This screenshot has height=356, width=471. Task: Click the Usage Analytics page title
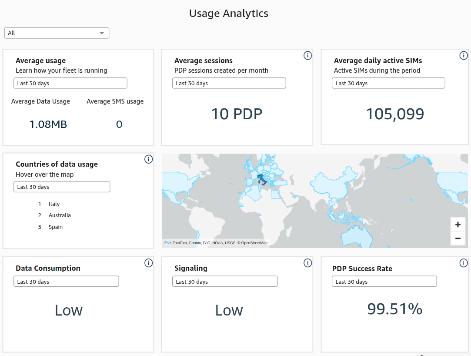229,13
